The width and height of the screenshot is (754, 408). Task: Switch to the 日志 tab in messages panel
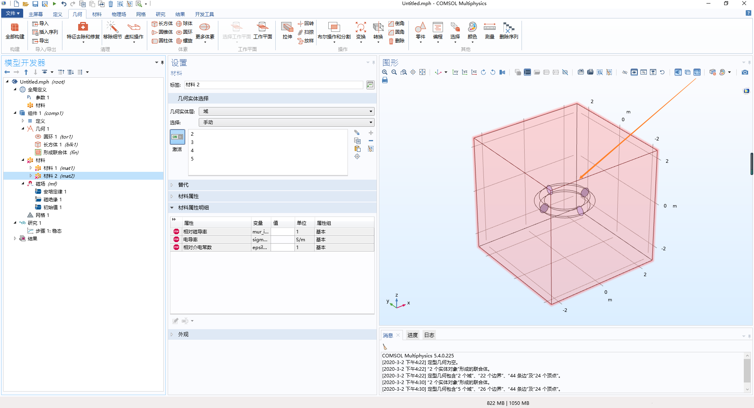coord(429,335)
